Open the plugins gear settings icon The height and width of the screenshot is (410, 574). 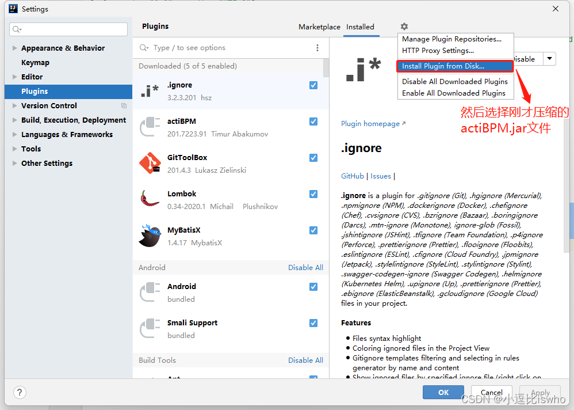point(404,26)
